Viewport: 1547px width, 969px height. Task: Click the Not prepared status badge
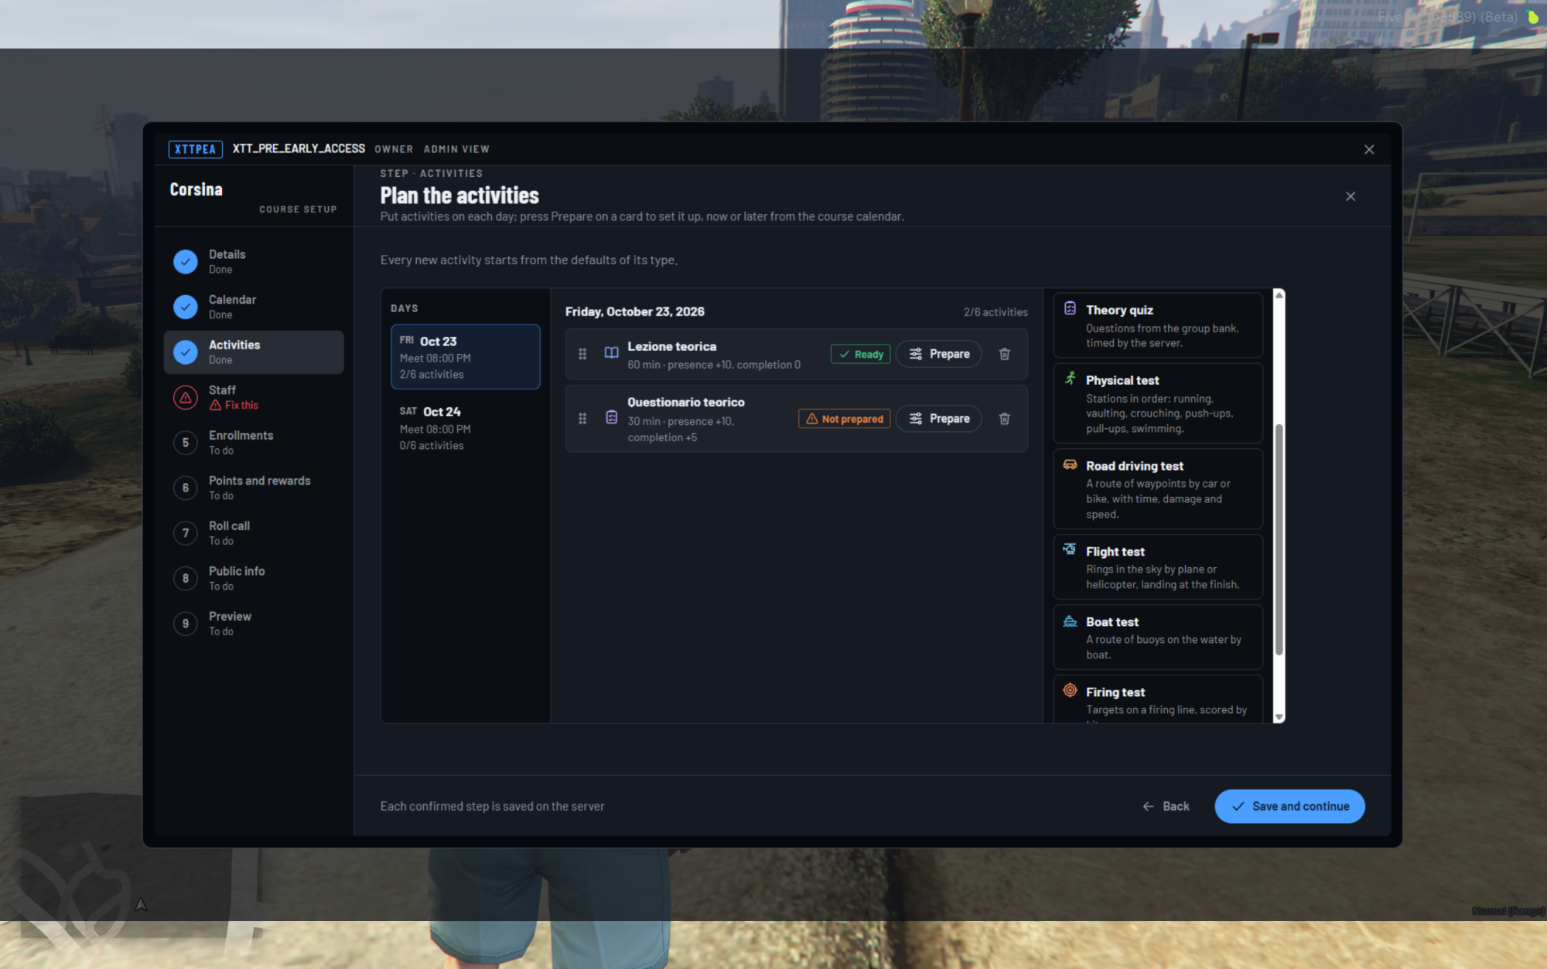tap(845, 419)
